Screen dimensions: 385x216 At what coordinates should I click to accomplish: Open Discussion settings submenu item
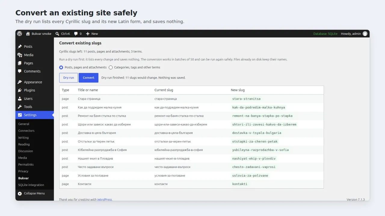[x=26, y=151]
